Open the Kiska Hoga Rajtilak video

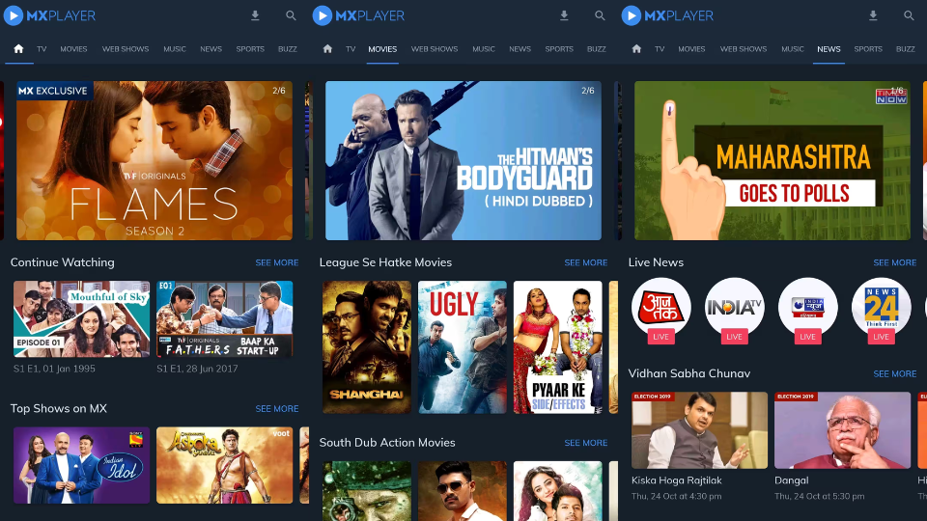(x=700, y=430)
